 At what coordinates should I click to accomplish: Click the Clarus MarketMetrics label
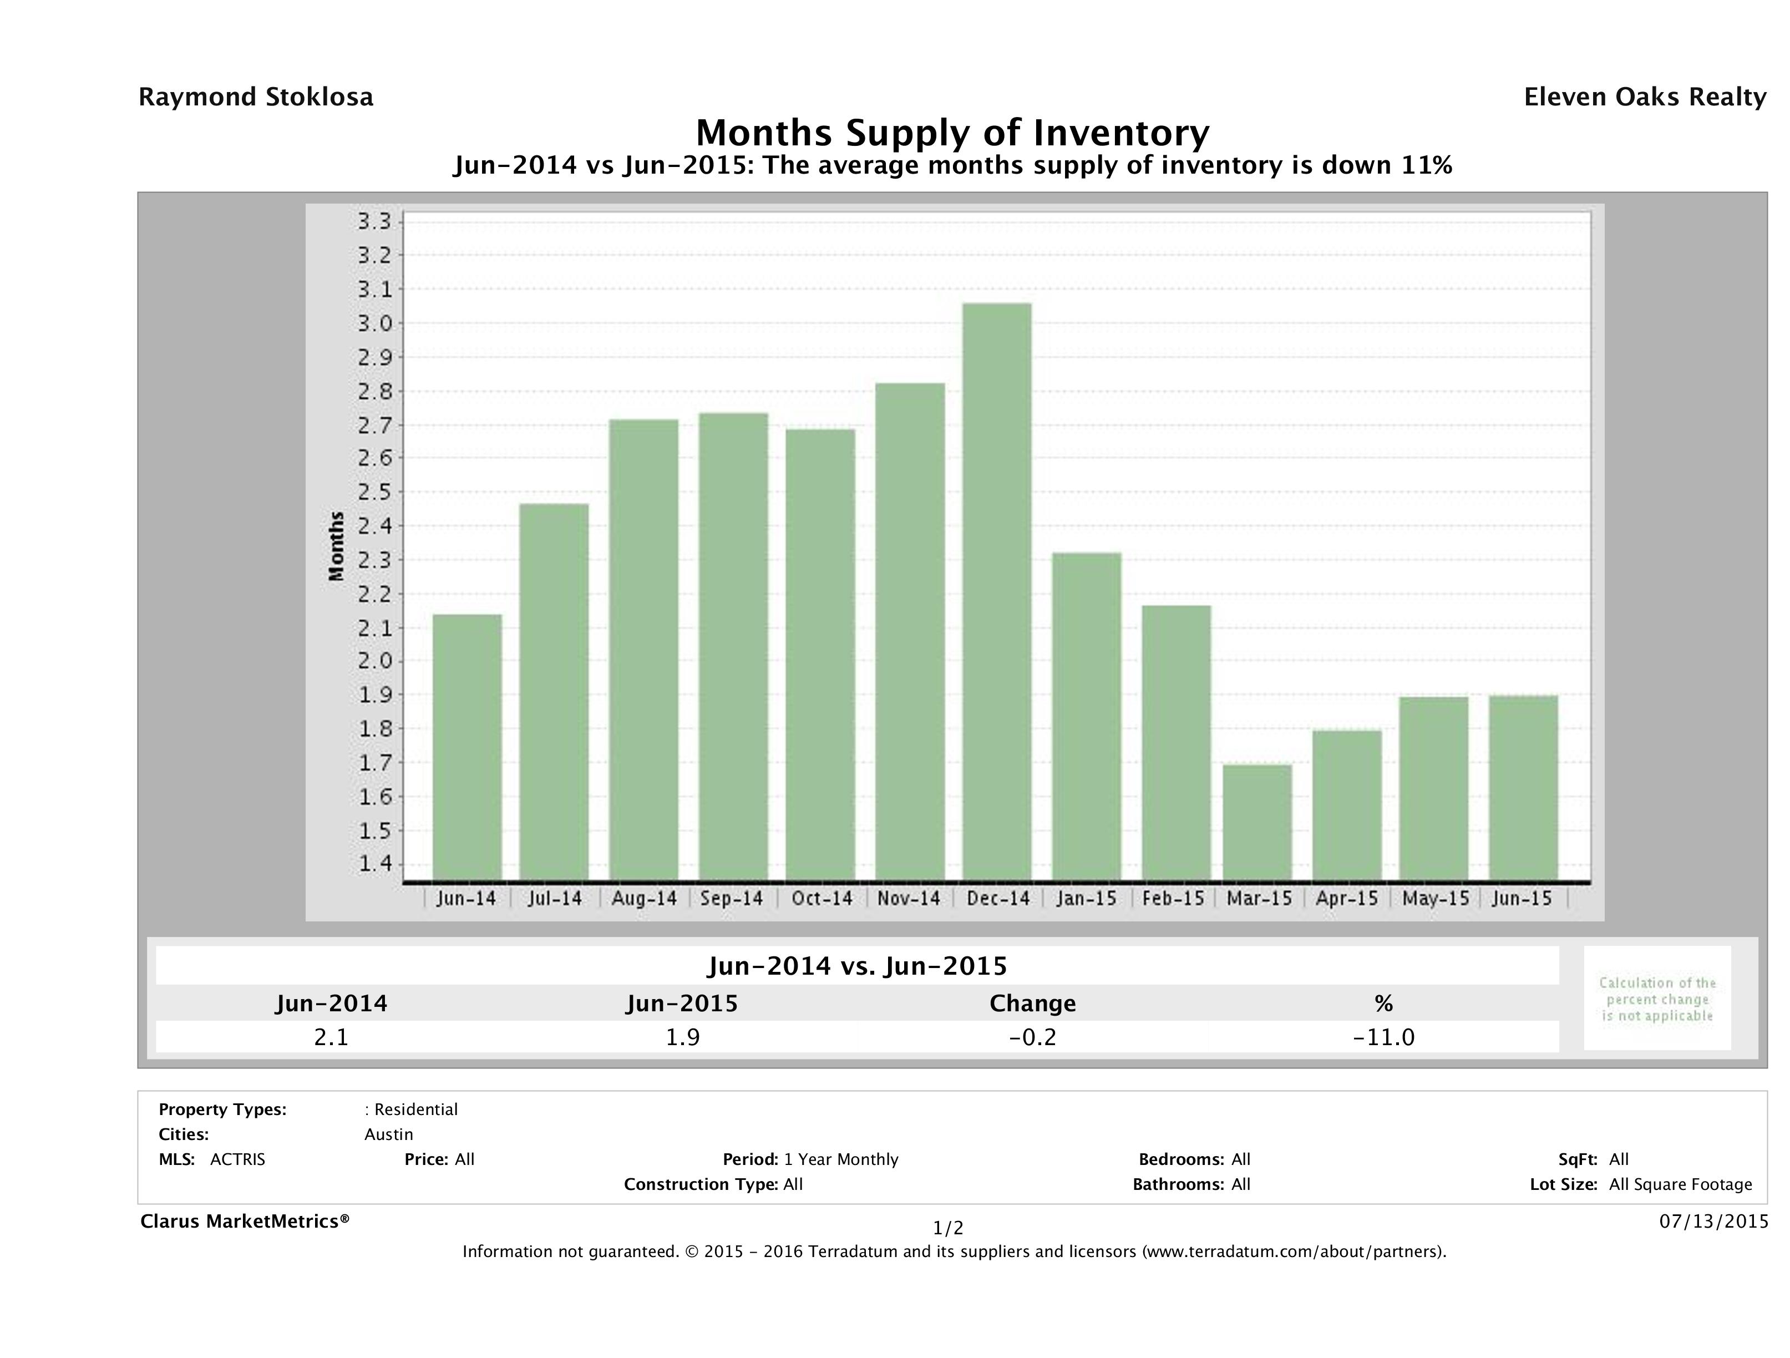(245, 1221)
